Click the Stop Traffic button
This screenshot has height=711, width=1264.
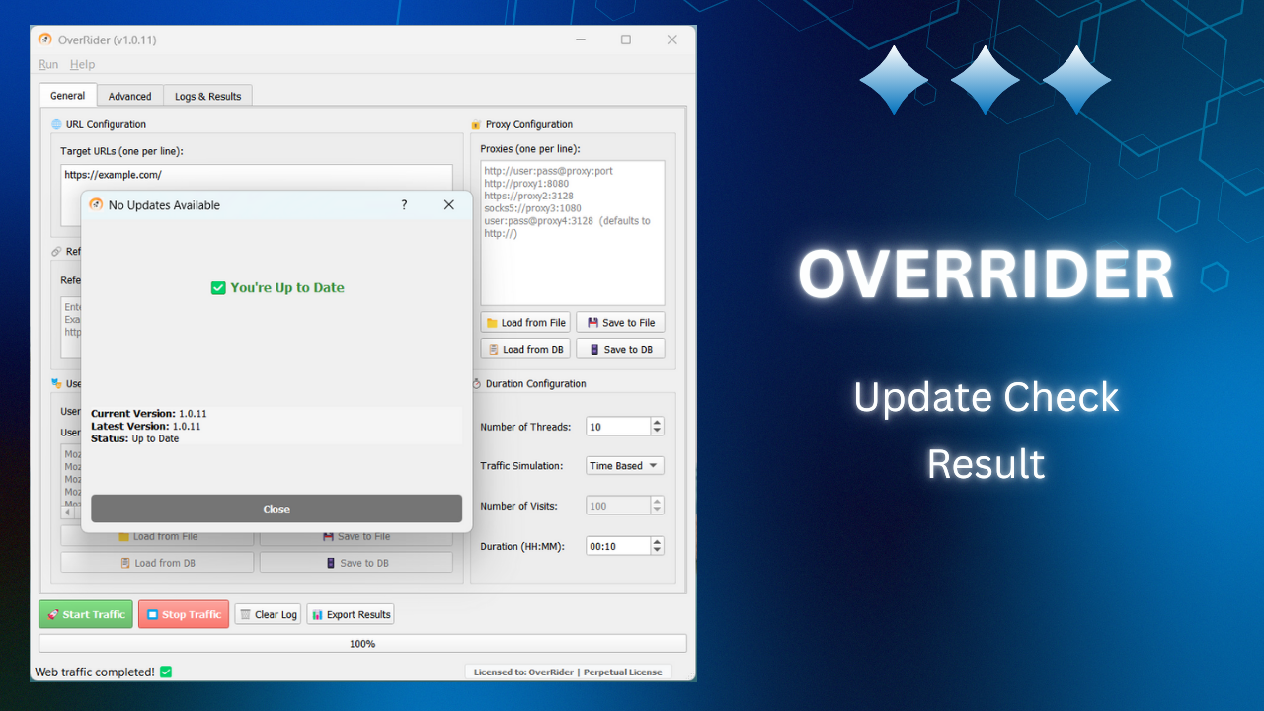point(184,614)
